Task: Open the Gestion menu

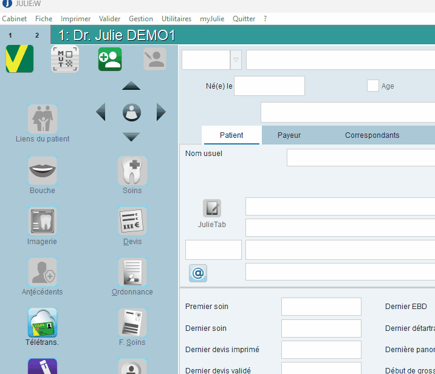Action: [141, 19]
